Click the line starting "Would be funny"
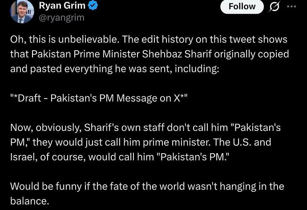The width and height of the screenshot is (307, 210). click(147, 186)
